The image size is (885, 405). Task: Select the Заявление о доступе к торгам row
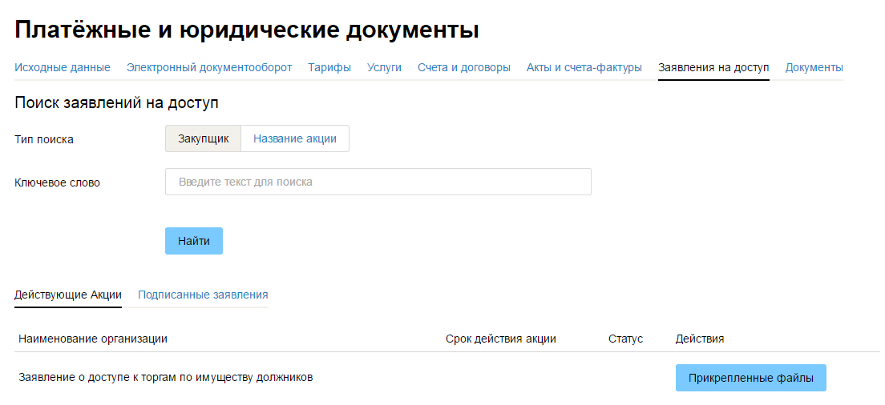(166, 377)
